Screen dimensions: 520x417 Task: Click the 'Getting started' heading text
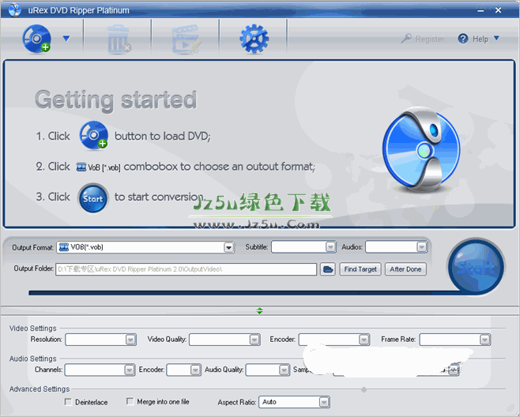coord(115,100)
